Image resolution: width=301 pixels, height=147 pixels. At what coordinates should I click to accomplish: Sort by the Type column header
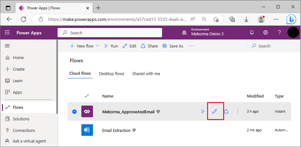pyautogui.click(x=279, y=96)
